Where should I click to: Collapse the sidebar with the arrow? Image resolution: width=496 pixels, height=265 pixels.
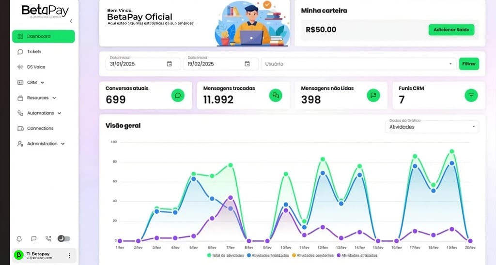click(x=71, y=21)
